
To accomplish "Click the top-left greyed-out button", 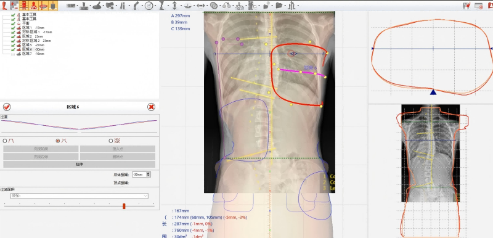I will click(x=41, y=149).
